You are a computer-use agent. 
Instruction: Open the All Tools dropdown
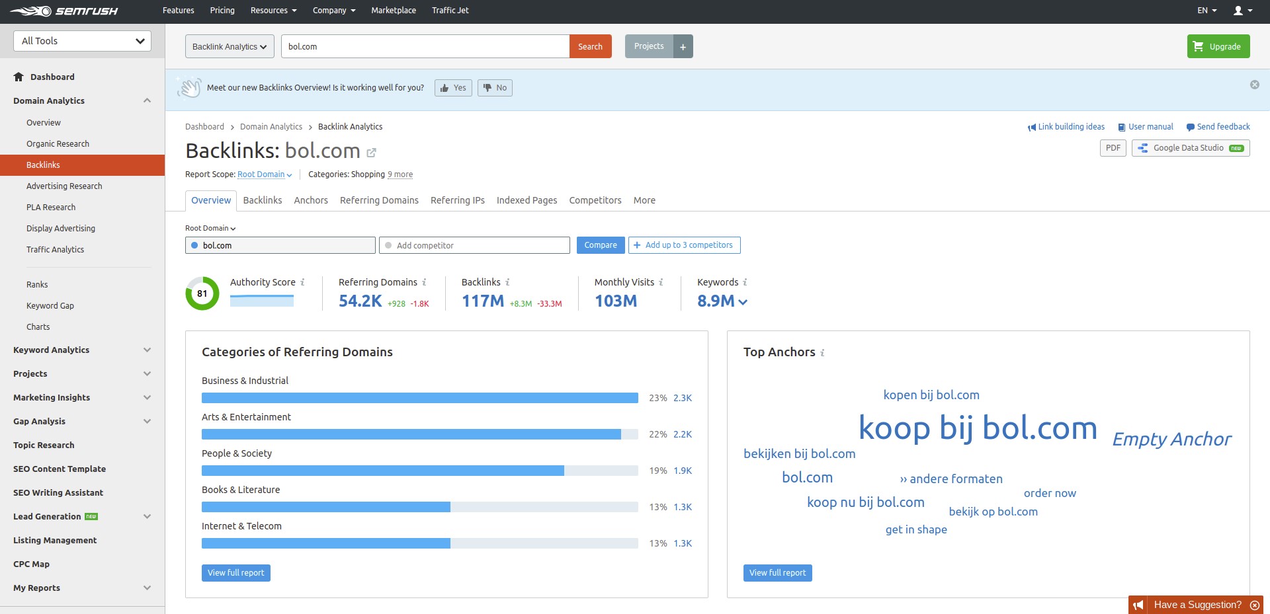pyautogui.click(x=82, y=41)
